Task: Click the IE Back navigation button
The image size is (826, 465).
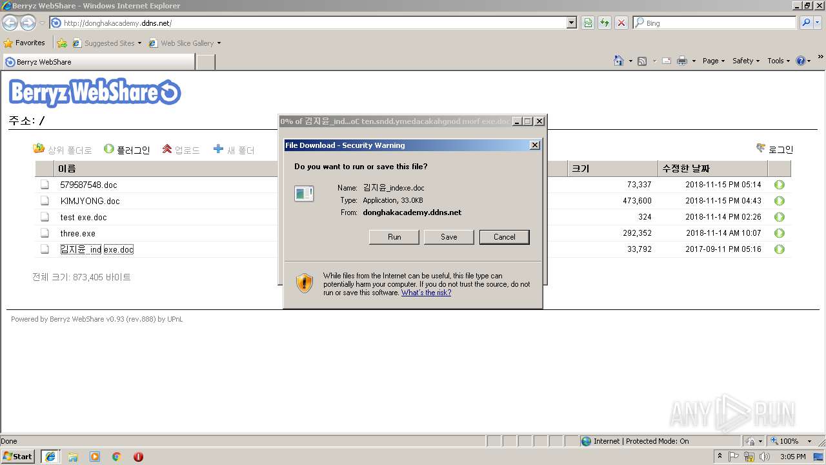Action: tap(10, 23)
